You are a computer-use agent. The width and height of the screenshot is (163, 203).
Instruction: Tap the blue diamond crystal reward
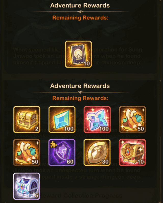click(x=62, y=119)
